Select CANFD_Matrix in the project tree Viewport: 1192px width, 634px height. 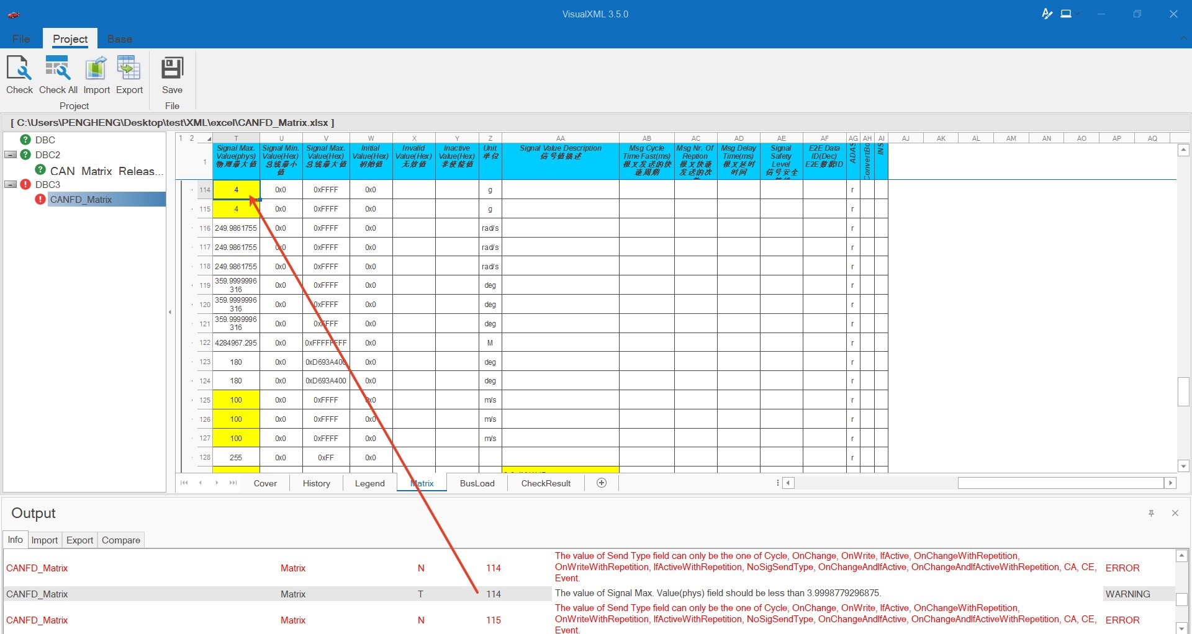(81, 199)
